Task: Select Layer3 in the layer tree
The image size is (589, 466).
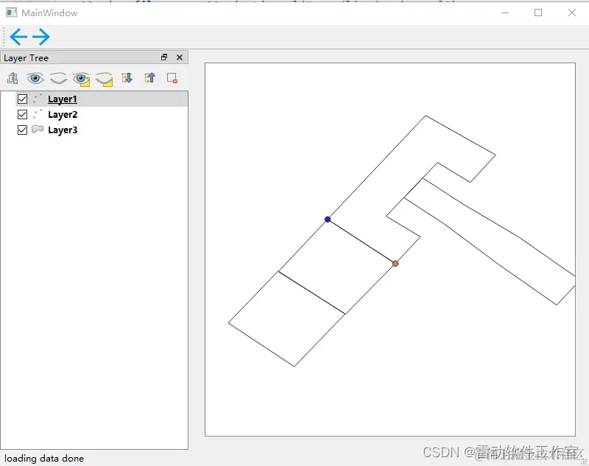Action: click(x=63, y=130)
